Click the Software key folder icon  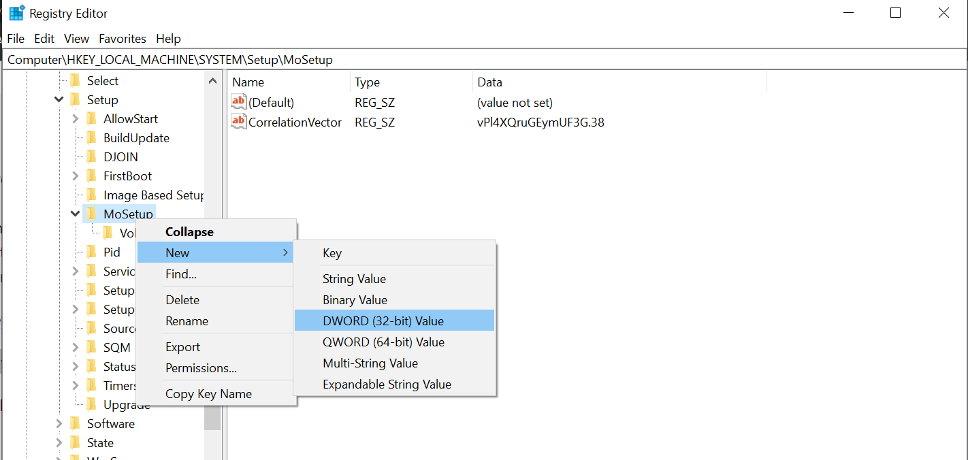pos(76,424)
